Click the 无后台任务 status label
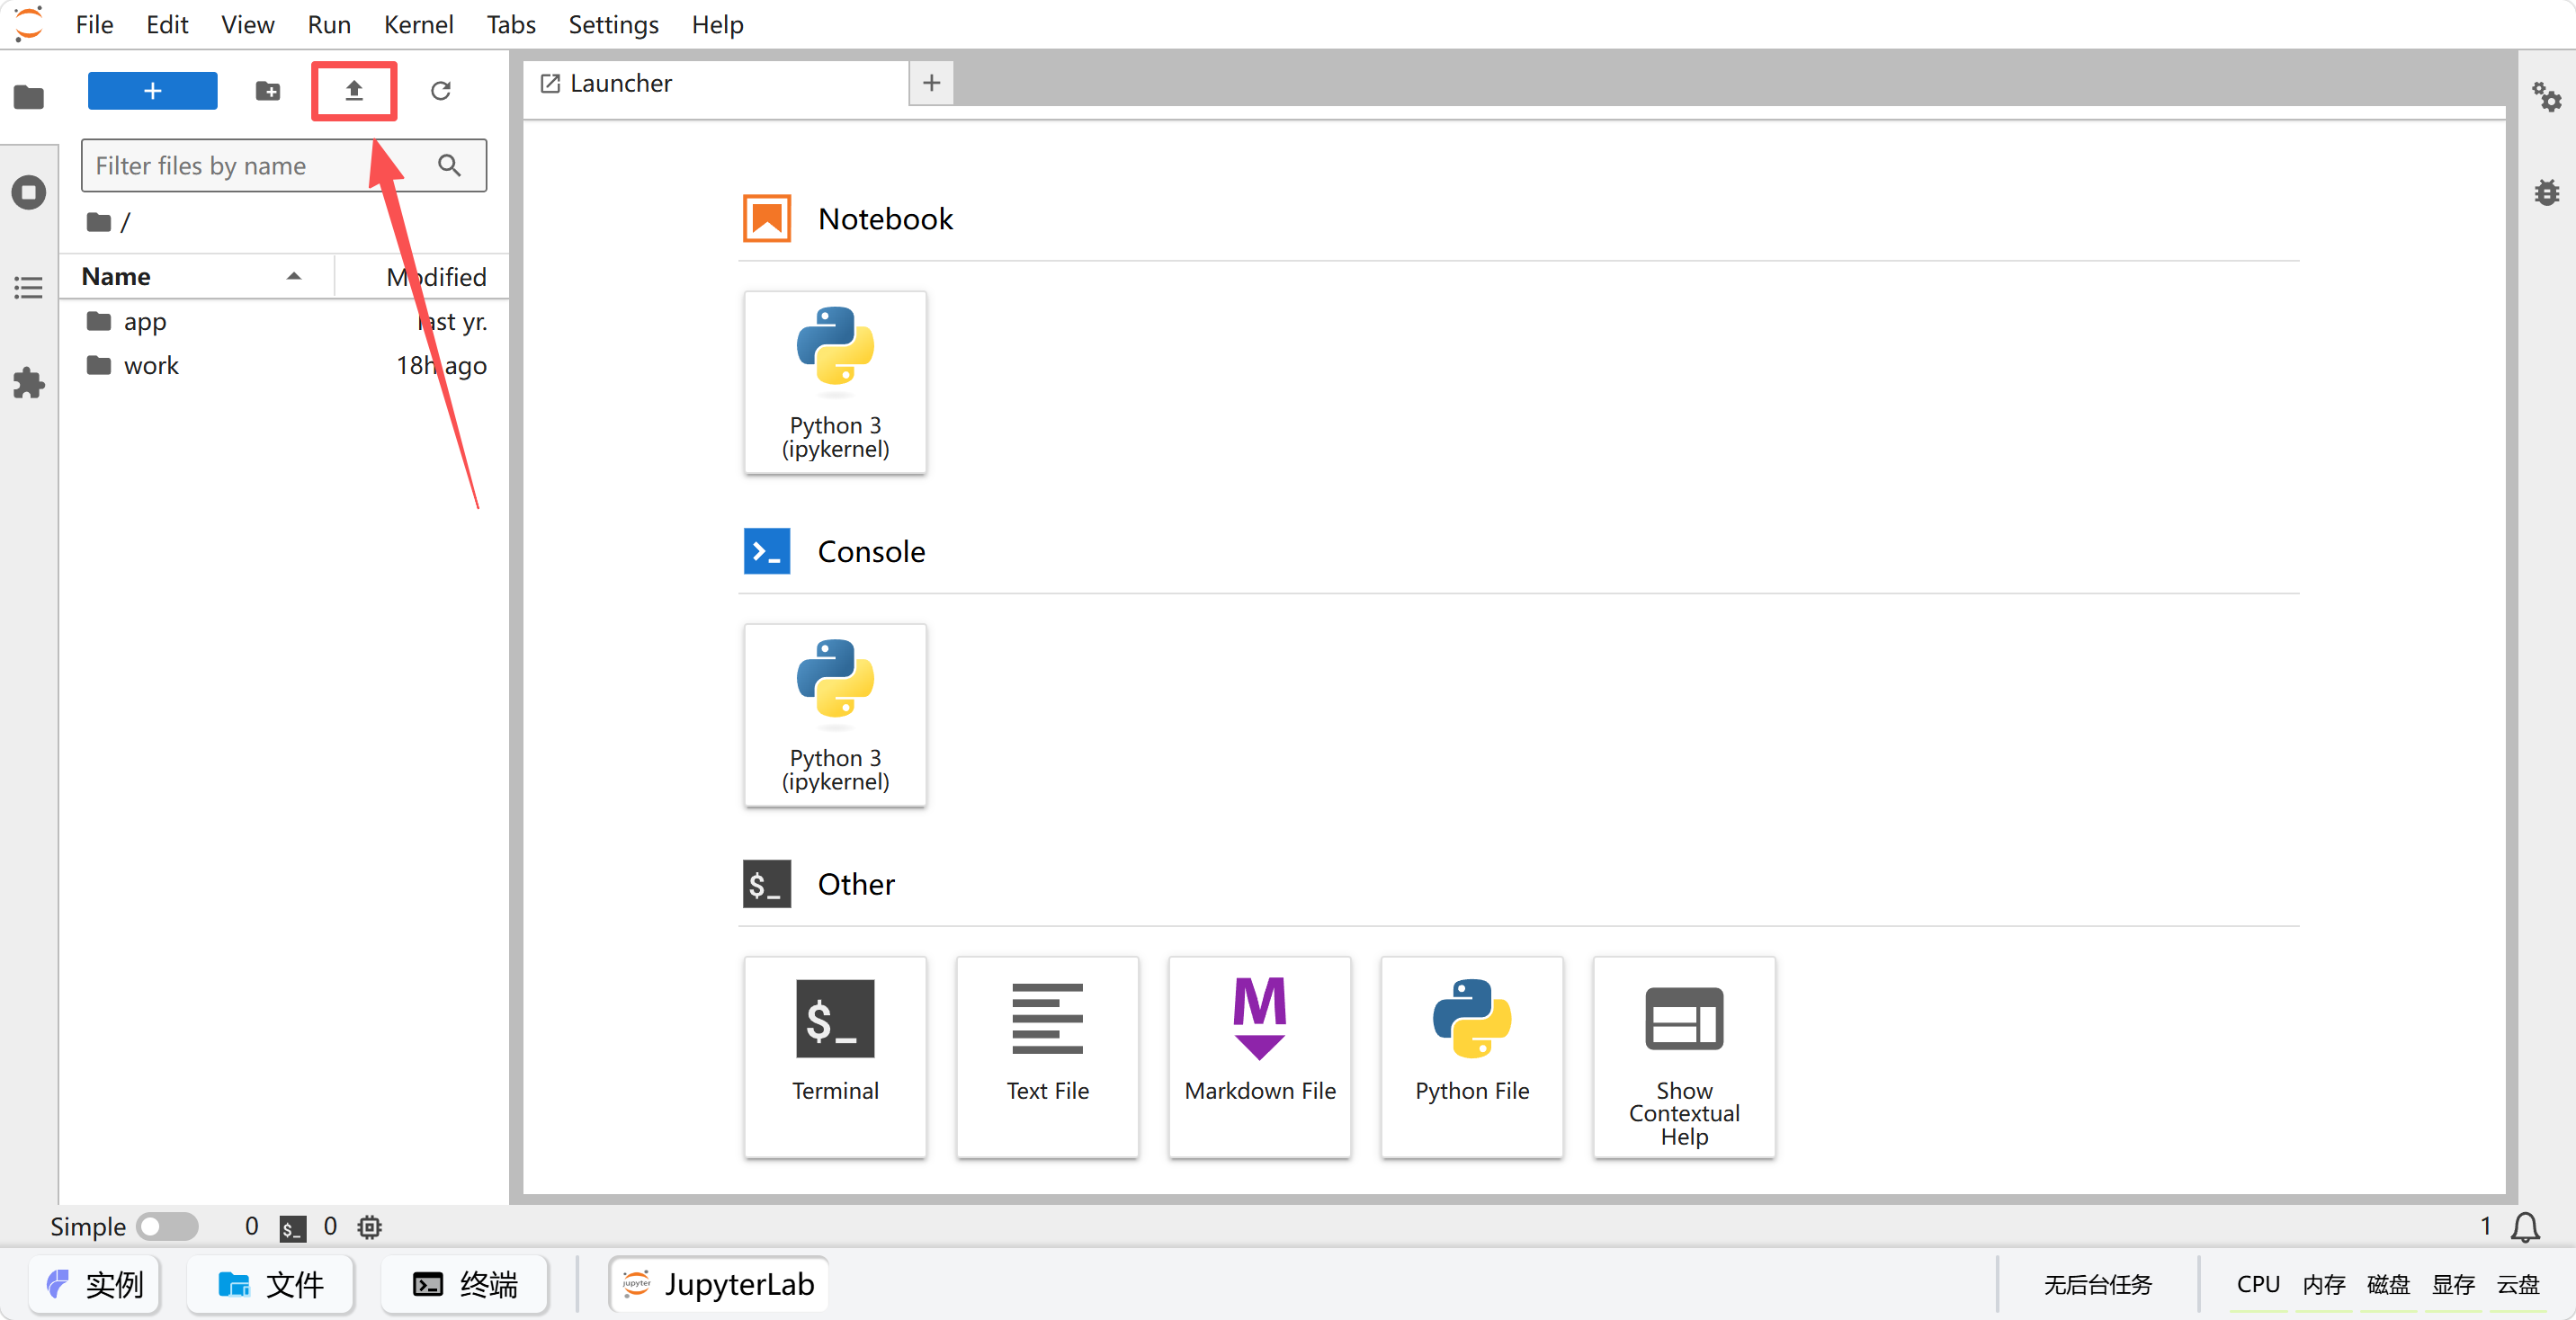 (x=2097, y=1285)
